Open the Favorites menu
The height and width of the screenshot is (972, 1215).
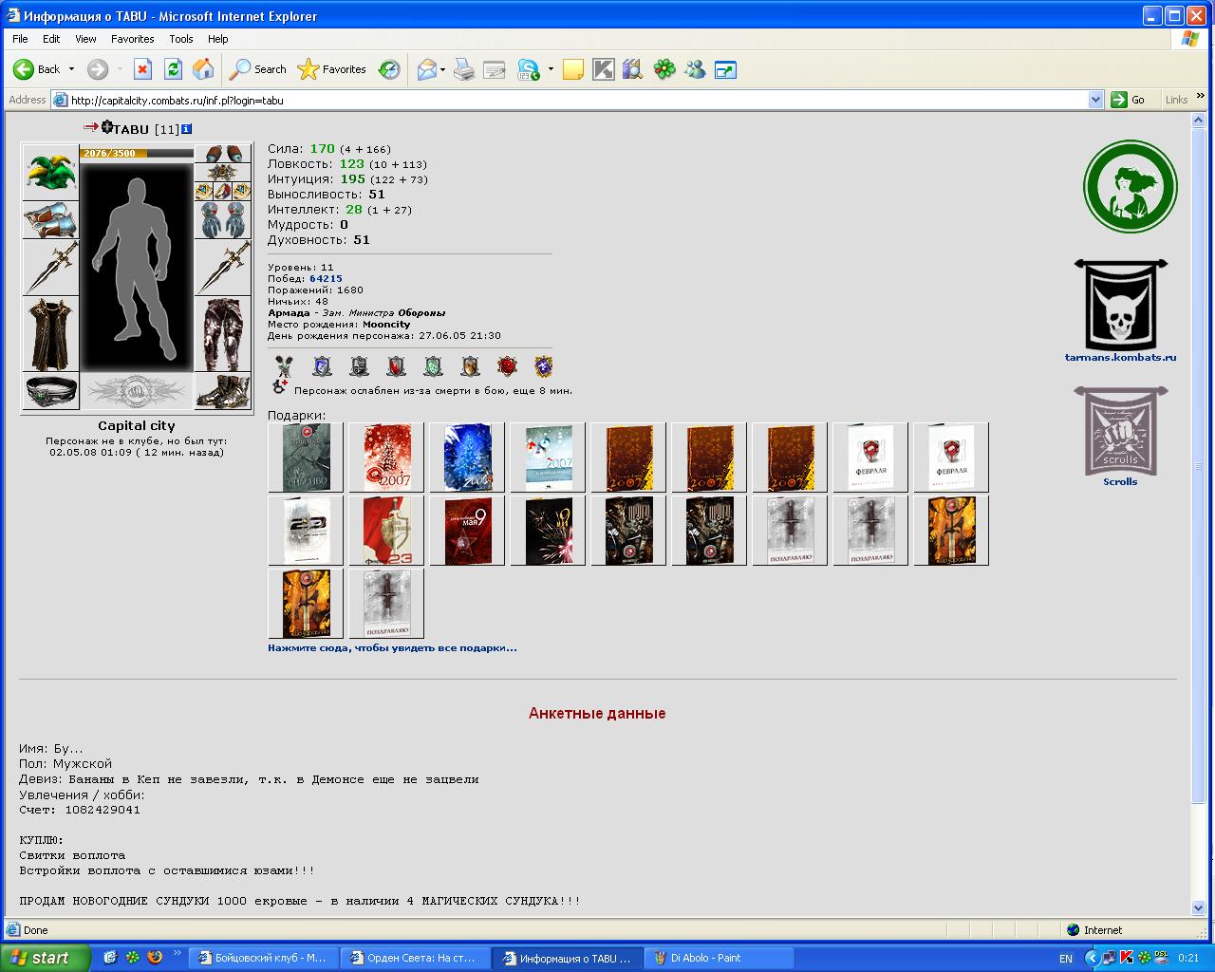132,39
